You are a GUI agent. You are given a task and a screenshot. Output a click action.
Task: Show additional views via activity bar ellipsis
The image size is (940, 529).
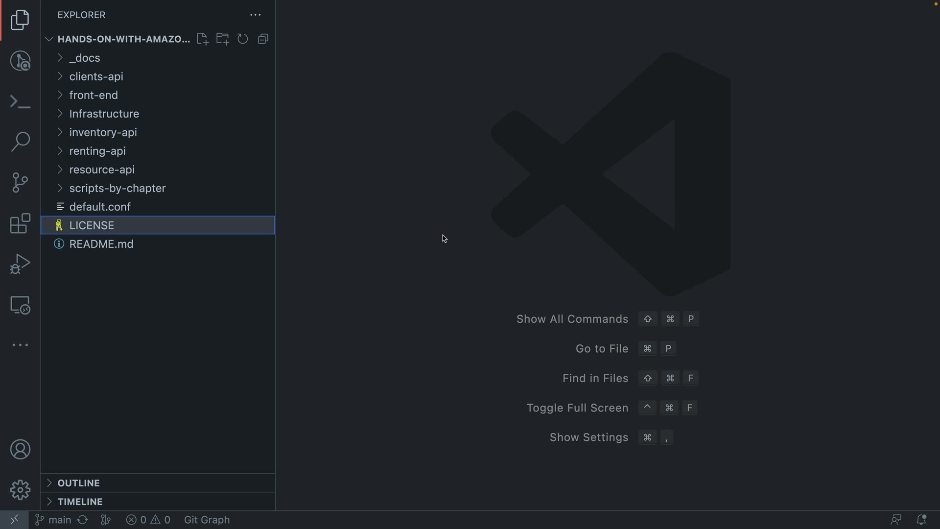[x=20, y=345]
